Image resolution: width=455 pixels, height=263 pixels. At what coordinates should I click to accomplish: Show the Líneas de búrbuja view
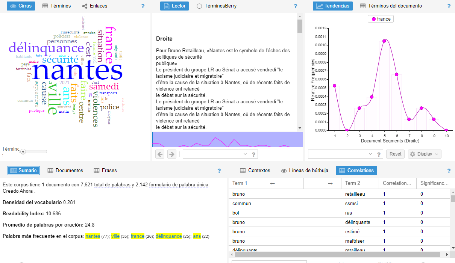[304, 171]
